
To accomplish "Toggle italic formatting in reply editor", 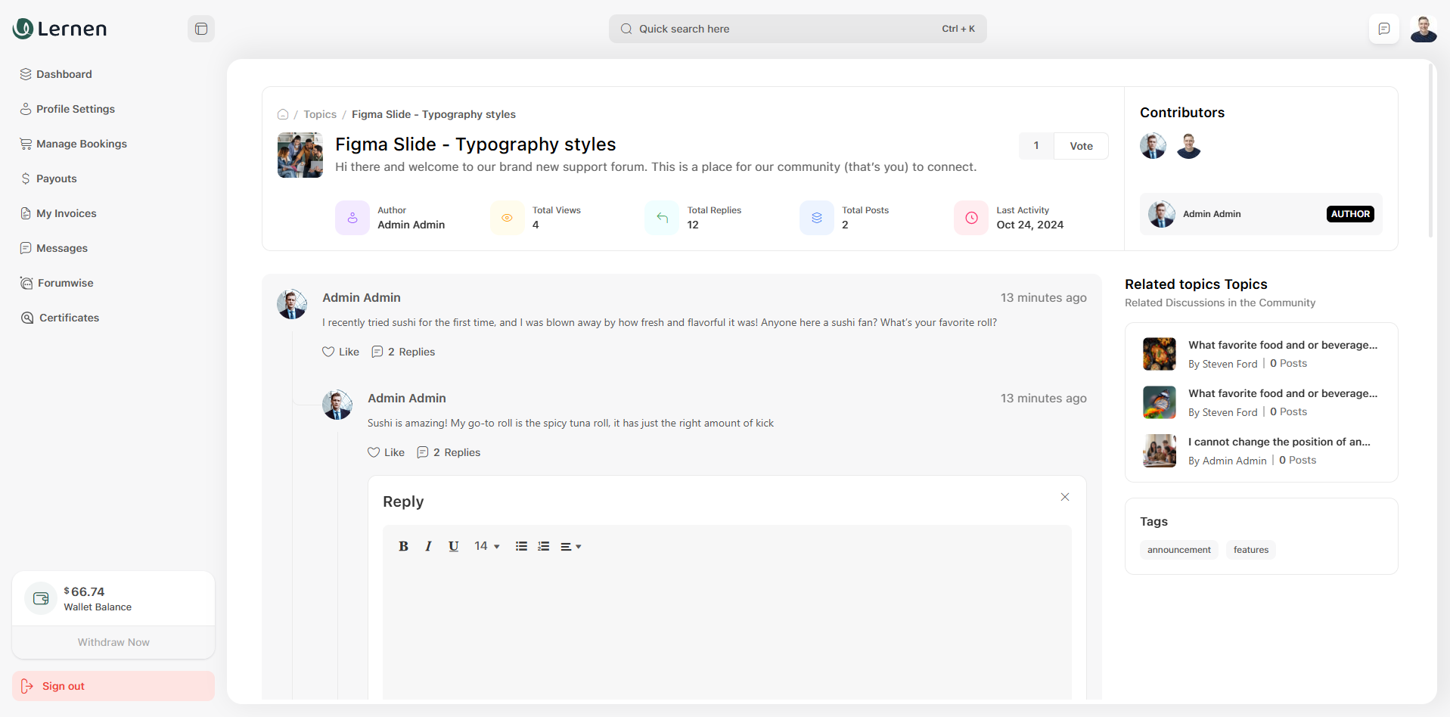I will pos(428,546).
